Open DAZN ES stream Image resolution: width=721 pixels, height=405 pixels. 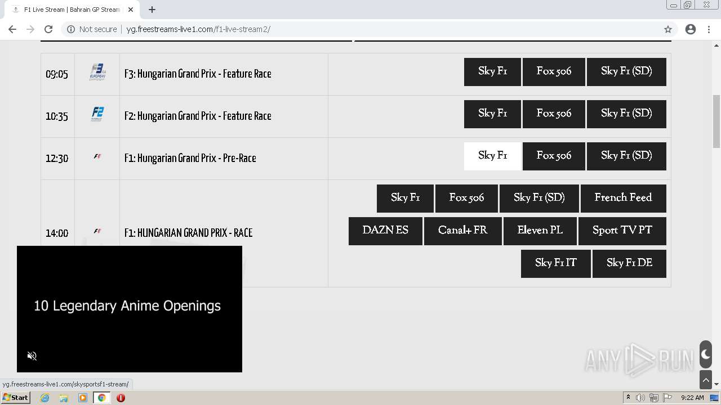coord(385,231)
